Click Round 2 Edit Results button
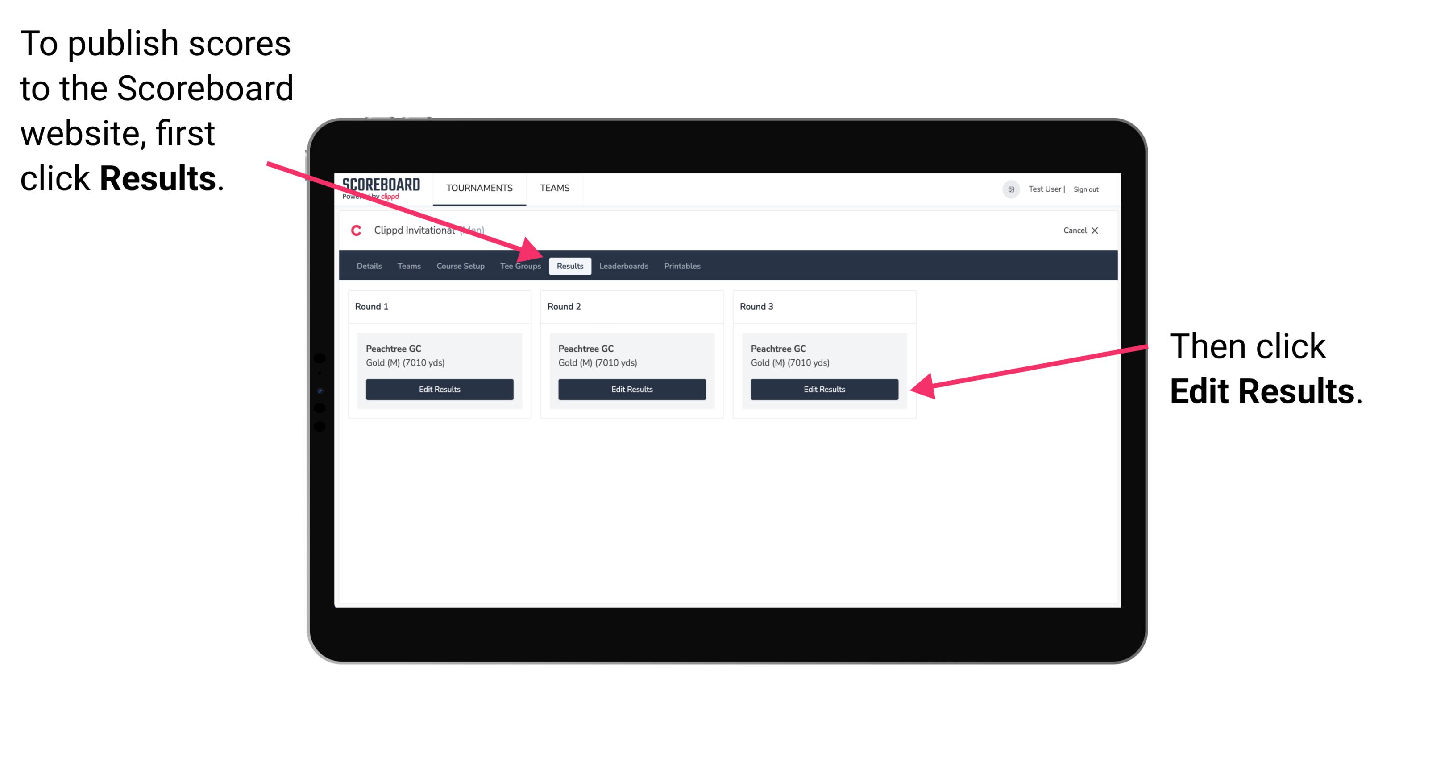Viewport: 1453px width, 781px height. tap(631, 389)
